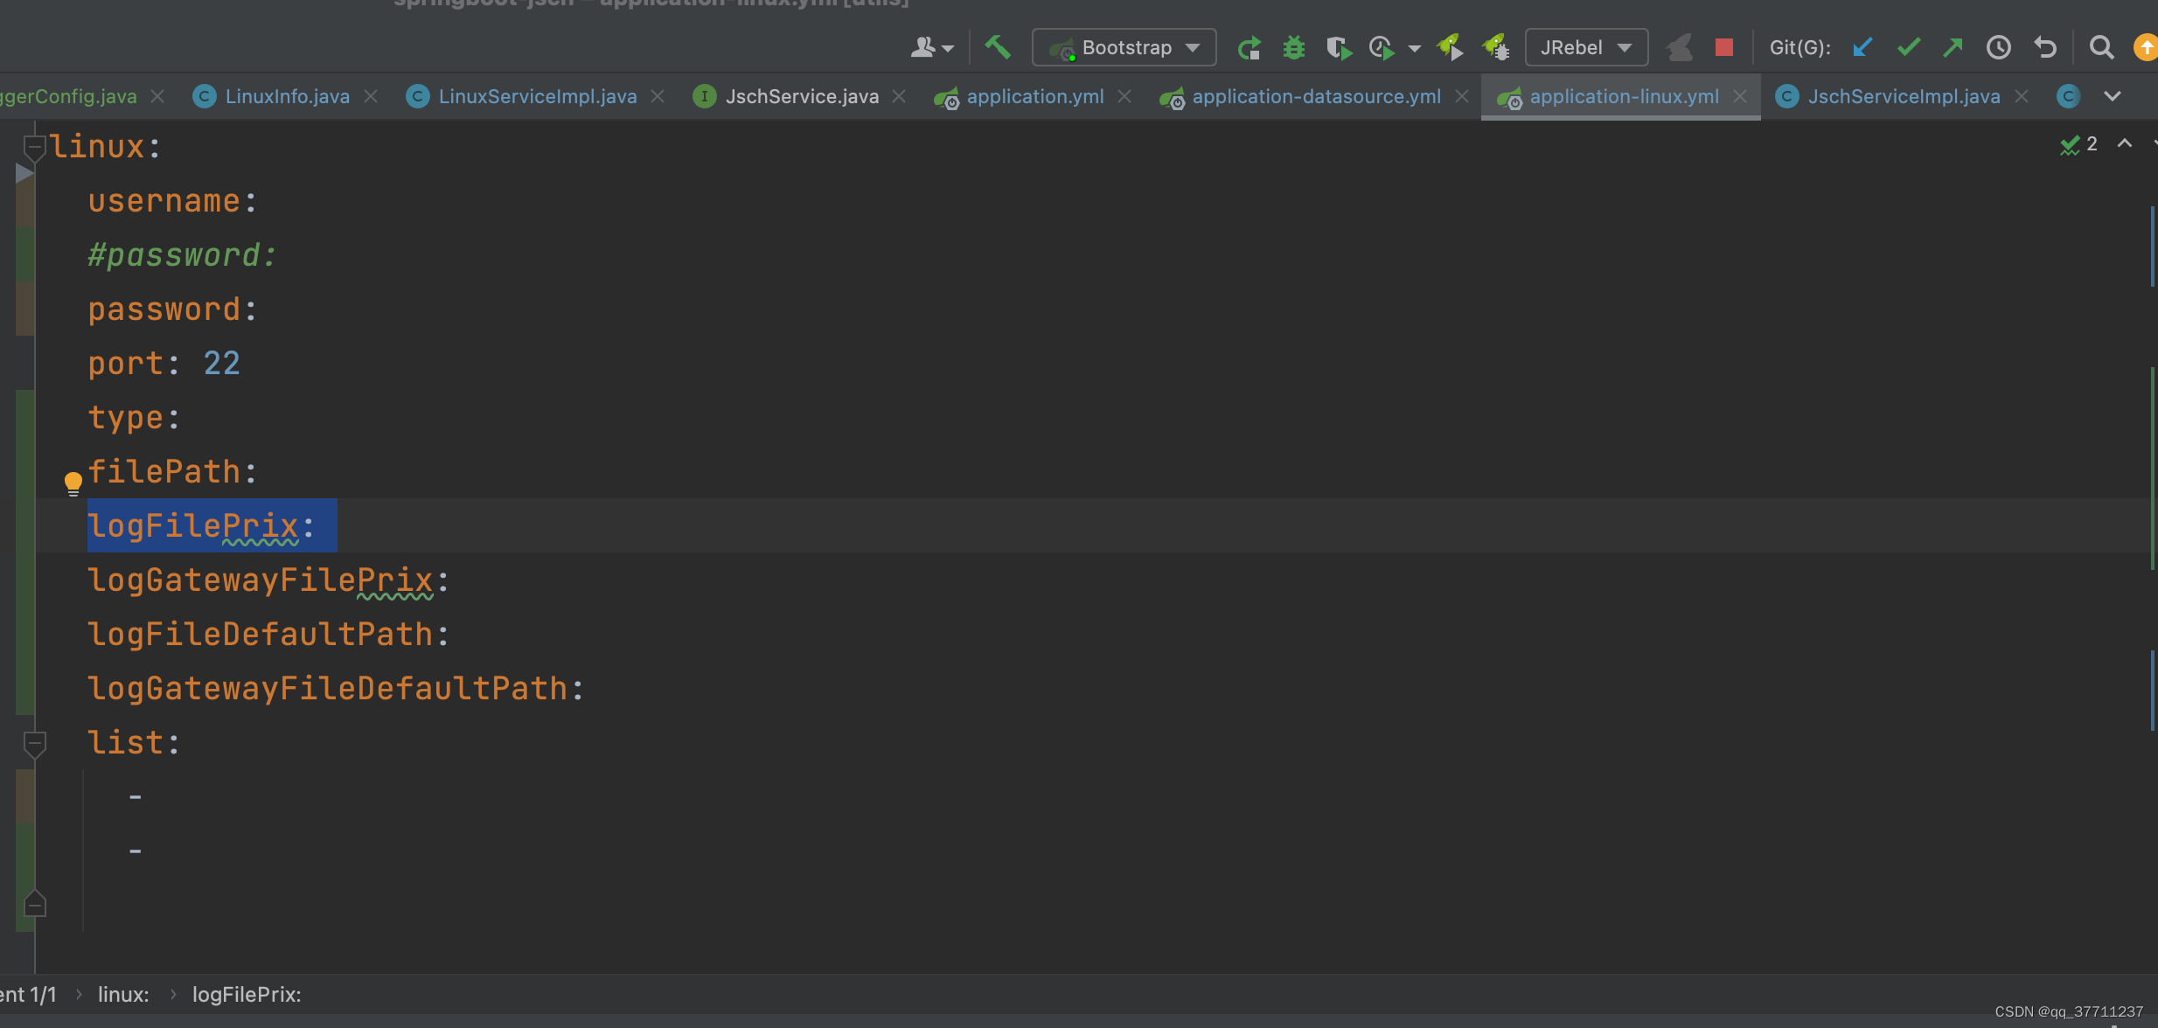Collapse the linux: YAML block
This screenshot has width=2158, height=1028.
pos(34,147)
